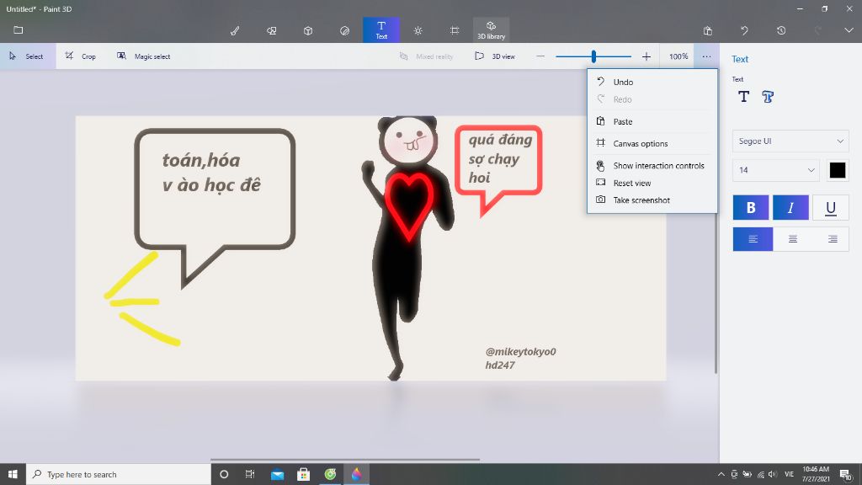
Task: Open the black text color swatch
Action: pos(838,170)
